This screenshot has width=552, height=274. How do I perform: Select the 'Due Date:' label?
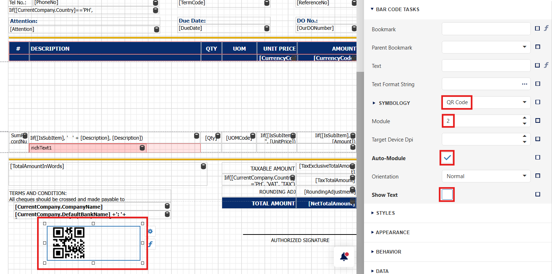192,21
